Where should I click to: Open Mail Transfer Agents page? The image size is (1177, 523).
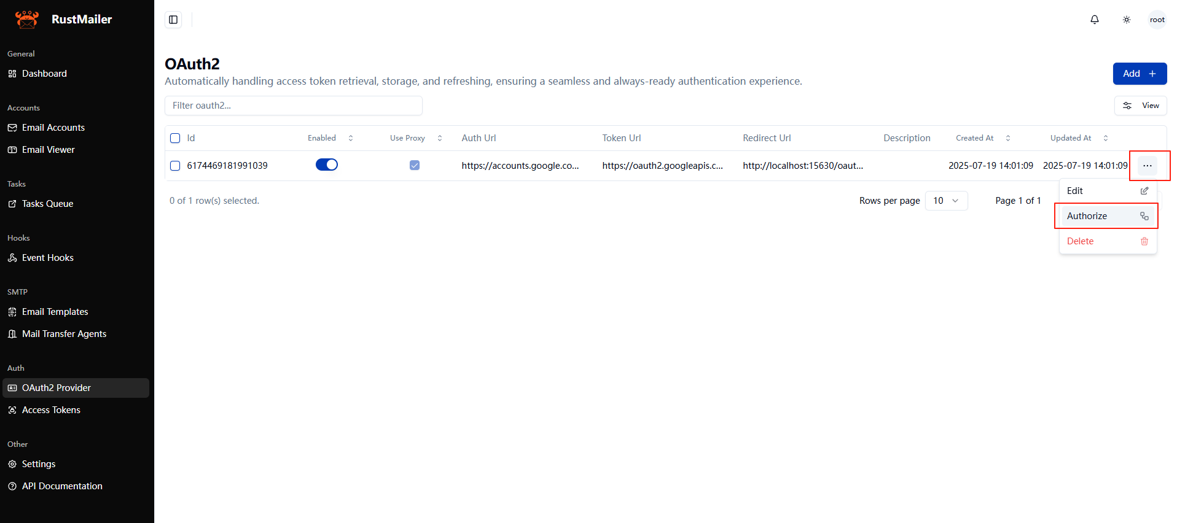76,334
